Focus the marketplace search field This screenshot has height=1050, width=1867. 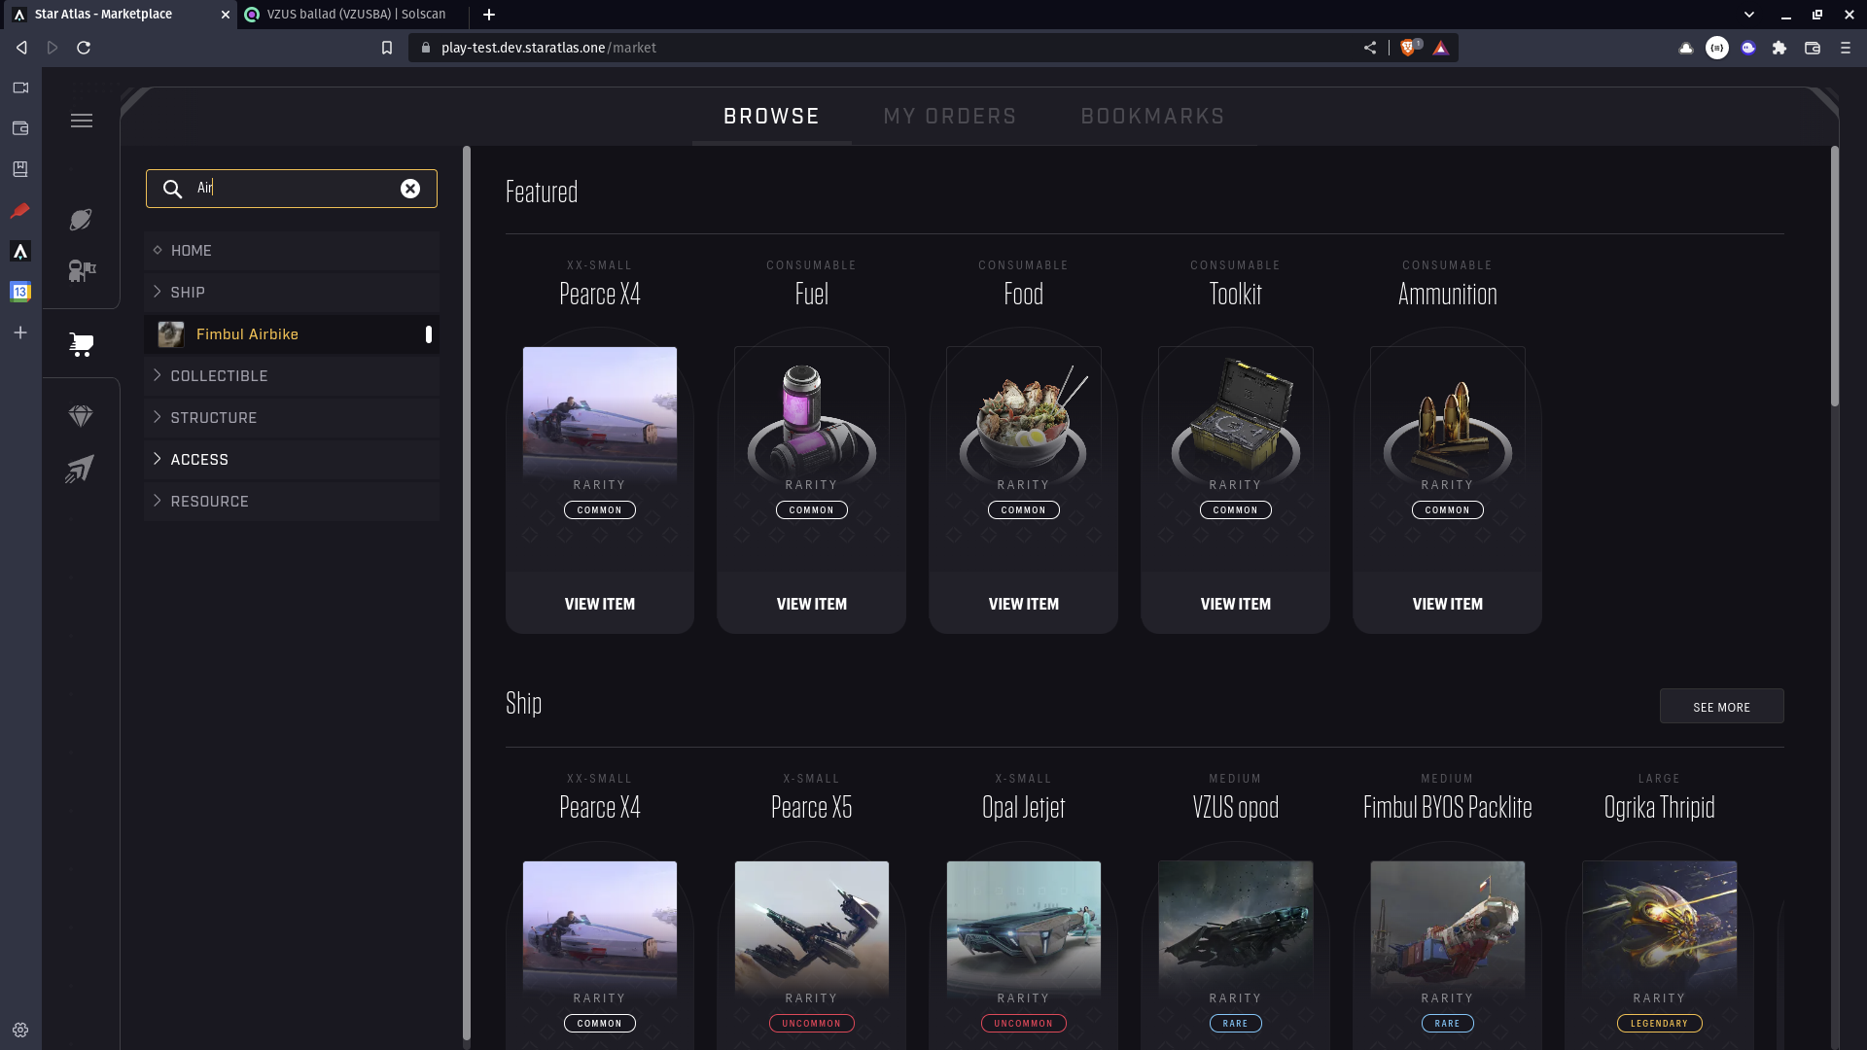[292, 189]
